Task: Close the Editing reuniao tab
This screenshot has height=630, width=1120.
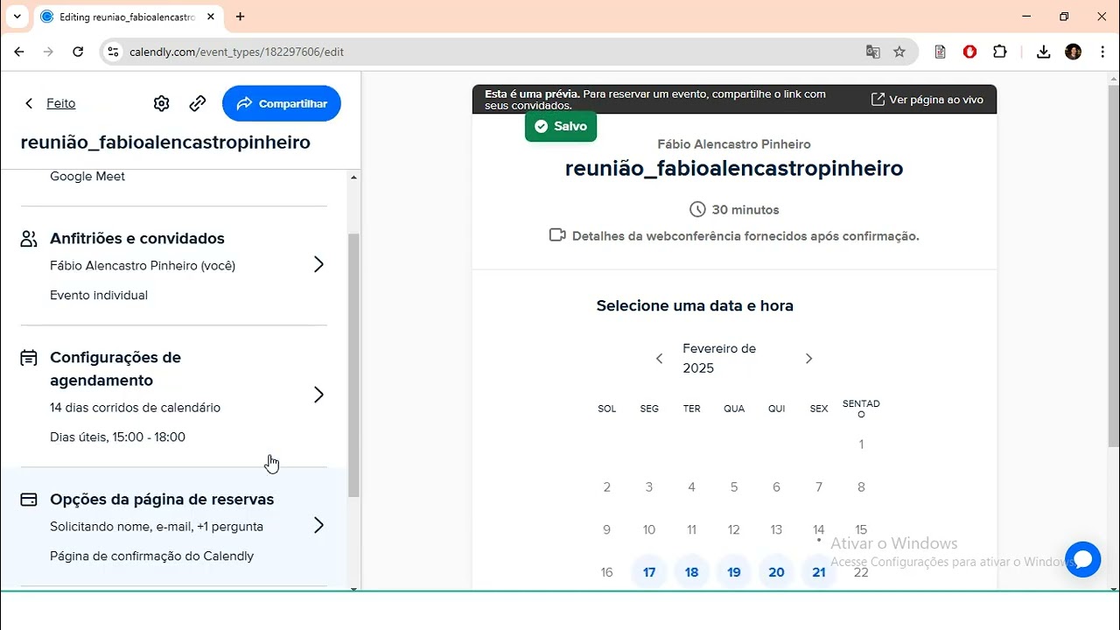Action: (x=211, y=17)
